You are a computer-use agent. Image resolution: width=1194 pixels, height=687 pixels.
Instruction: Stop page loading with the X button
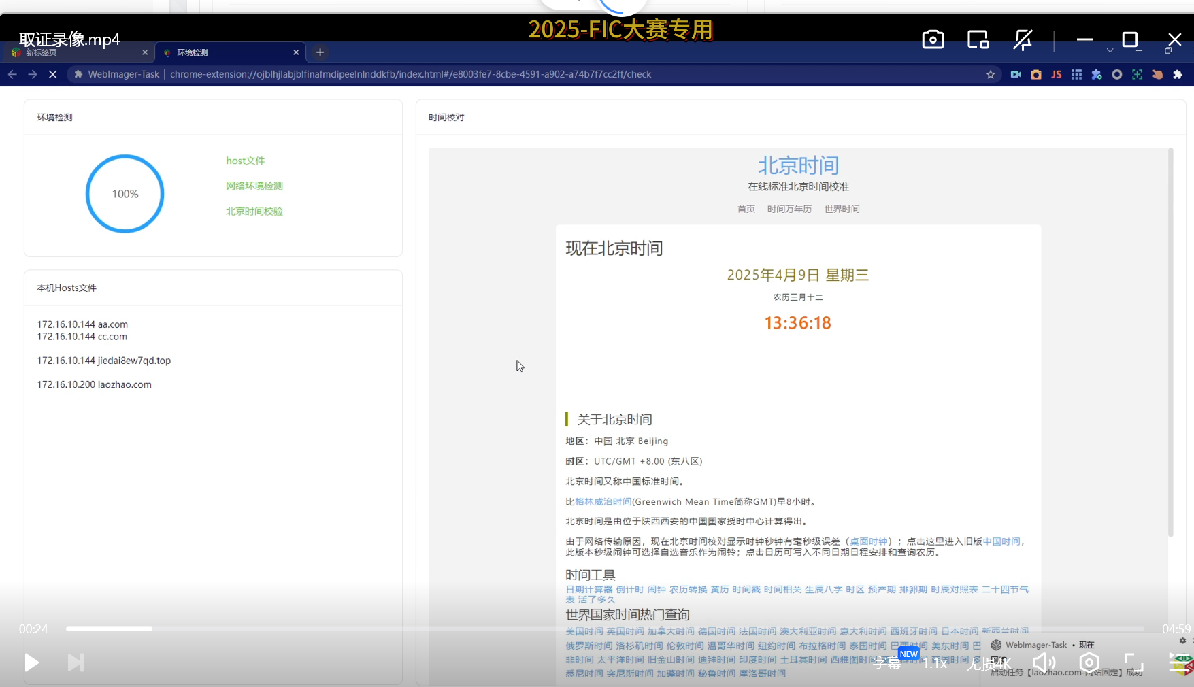point(52,74)
